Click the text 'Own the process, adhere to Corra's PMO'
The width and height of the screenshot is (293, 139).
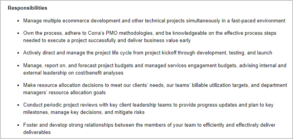(x=70, y=33)
